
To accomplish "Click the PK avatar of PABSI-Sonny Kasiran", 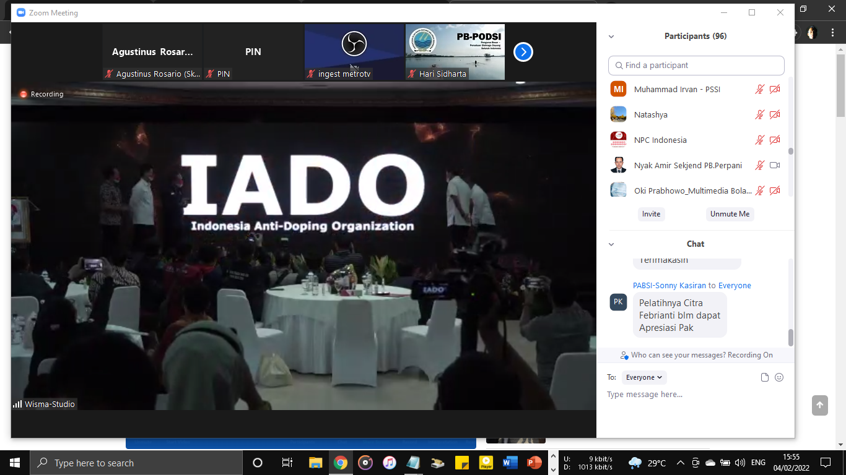I will 618,302.
